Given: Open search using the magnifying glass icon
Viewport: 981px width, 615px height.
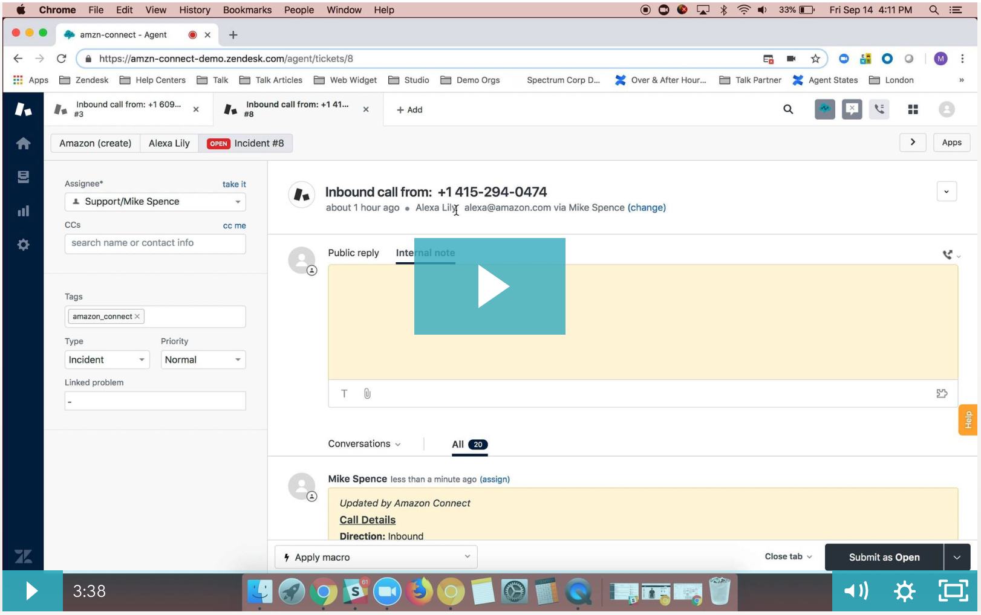Looking at the screenshot, I should pos(788,109).
